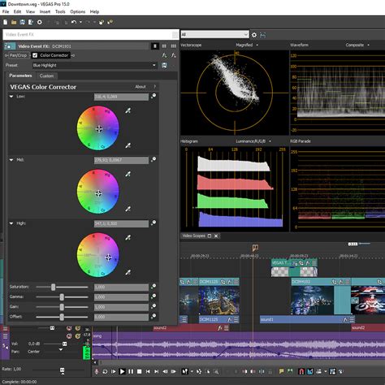Toggle animation for the High parameter
Viewport: 385px width, 385px height.
pyautogui.click(x=154, y=223)
